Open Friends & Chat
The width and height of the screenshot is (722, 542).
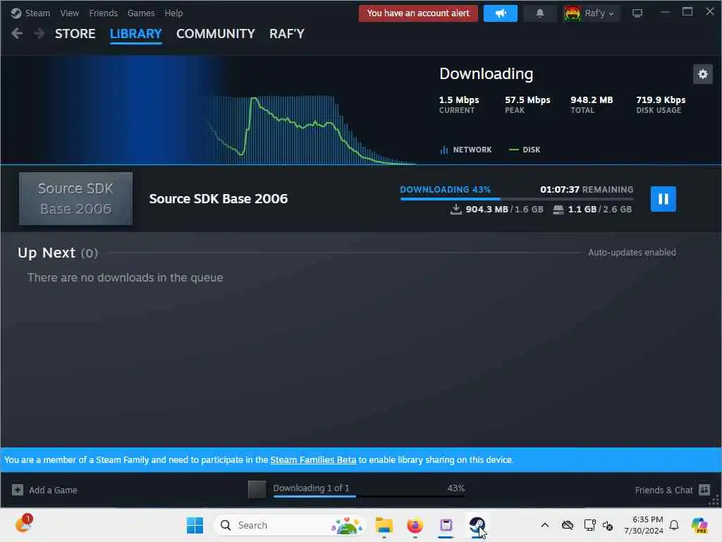point(663,490)
